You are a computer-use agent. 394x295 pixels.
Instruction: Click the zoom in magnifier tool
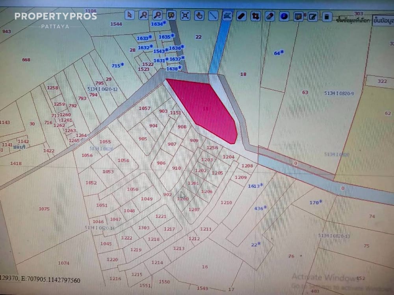pos(143,15)
